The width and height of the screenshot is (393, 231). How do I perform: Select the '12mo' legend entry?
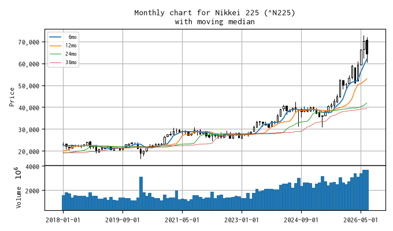(63, 46)
